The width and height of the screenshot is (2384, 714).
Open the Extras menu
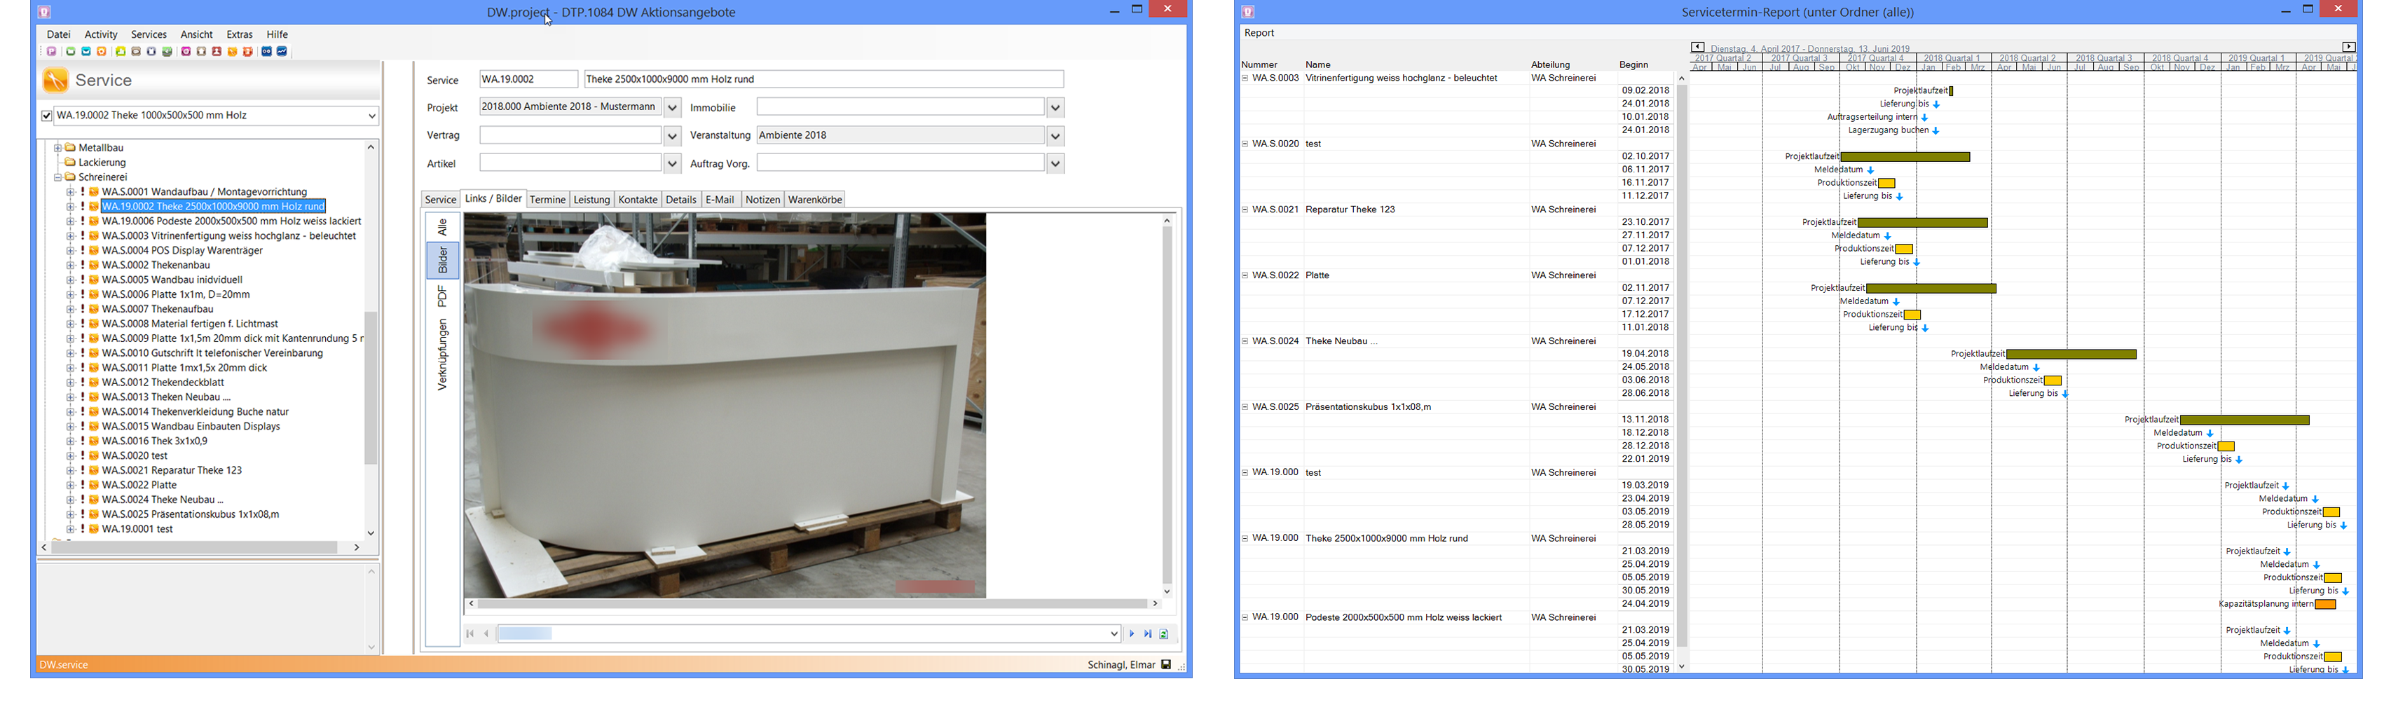[239, 34]
